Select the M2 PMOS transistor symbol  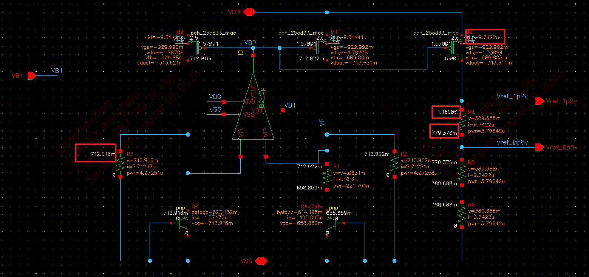[x=456, y=48]
